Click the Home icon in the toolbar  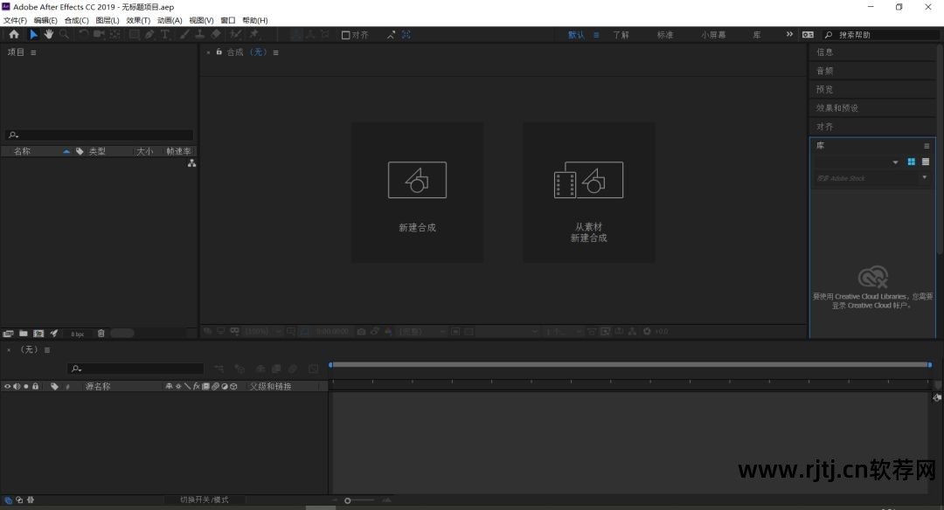point(13,34)
